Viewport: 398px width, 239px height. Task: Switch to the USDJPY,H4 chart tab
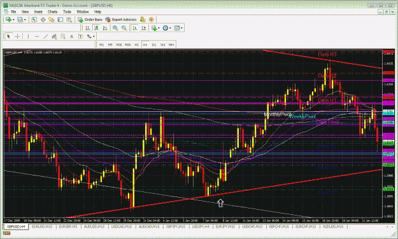(x=201, y=227)
